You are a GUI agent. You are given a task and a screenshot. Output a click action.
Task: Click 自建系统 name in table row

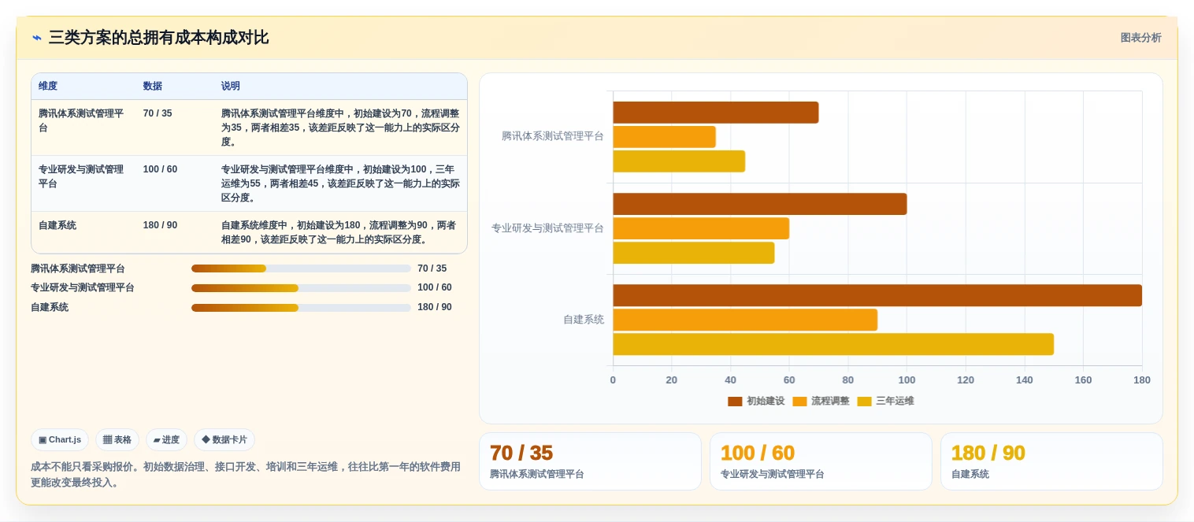click(x=57, y=225)
